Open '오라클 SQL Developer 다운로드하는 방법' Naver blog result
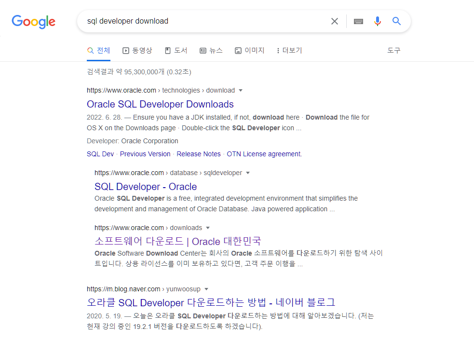This screenshot has width=474, height=341. (211, 302)
